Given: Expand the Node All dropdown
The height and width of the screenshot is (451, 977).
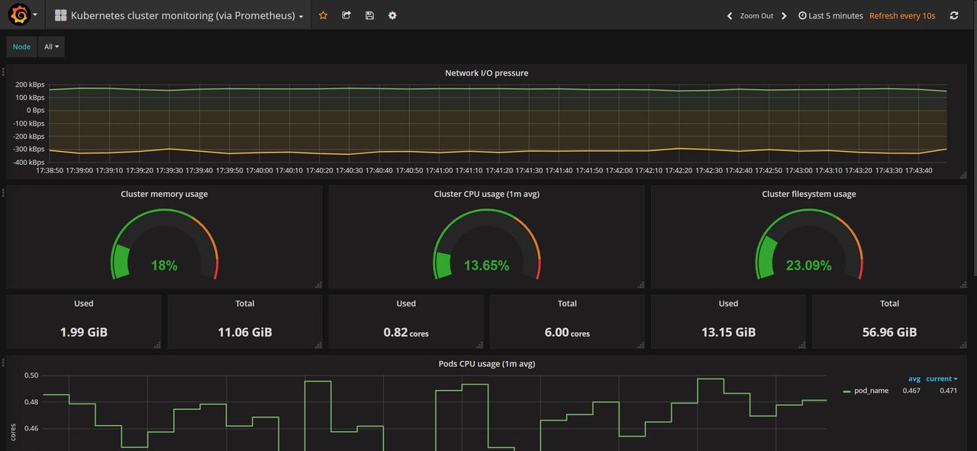Looking at the screenshot, I should coord(51,47).
